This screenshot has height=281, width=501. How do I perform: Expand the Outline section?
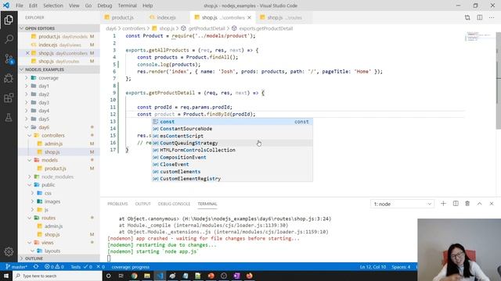(x=59, y=258)
